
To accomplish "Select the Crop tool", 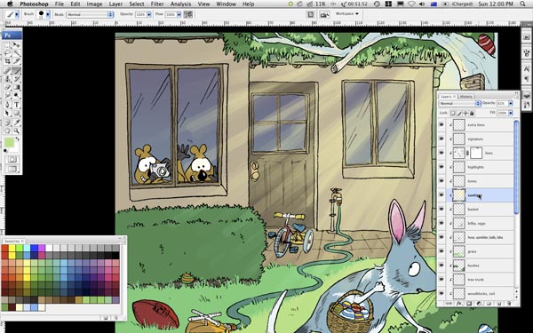I will [x=7, y=61].
